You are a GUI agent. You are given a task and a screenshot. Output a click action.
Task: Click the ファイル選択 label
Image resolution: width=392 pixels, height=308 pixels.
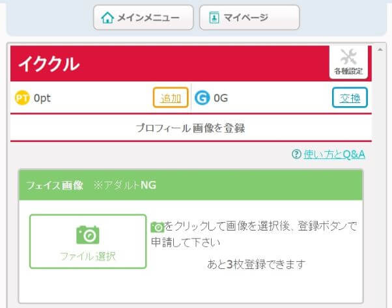88,256
